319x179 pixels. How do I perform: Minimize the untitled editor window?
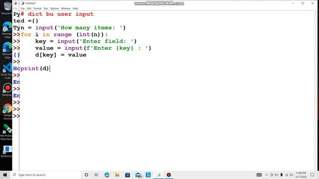(x=293, y=3)
